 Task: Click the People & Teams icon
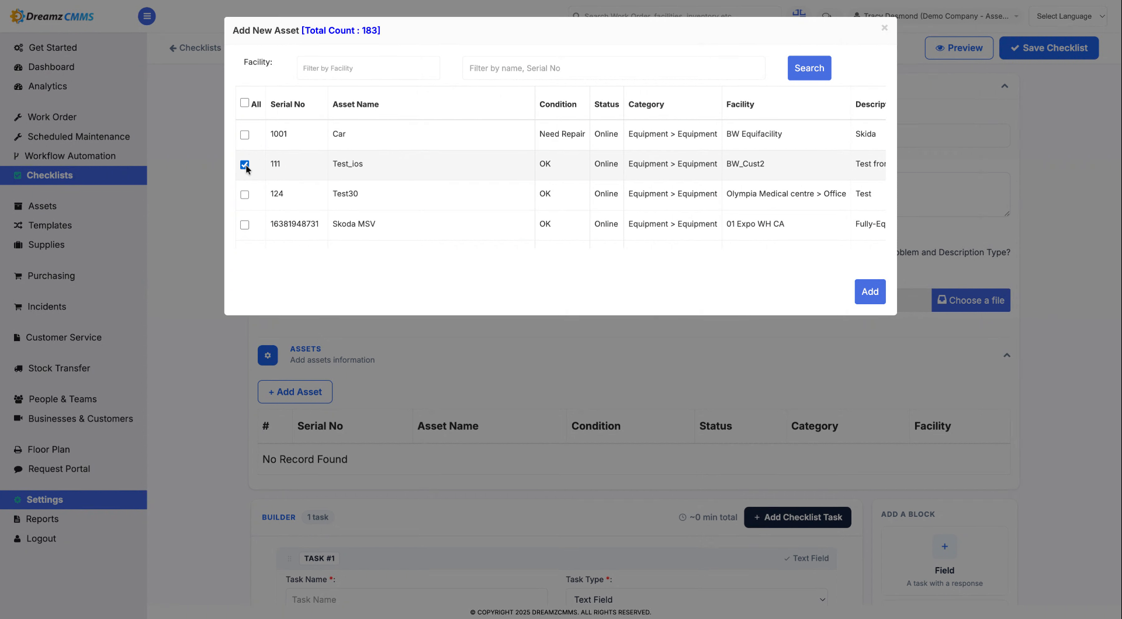click(x=19, y=399)
